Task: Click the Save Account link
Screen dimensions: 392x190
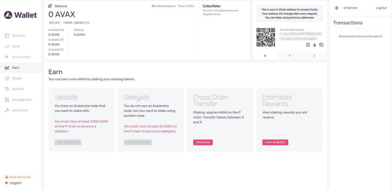Action: pos(18,177)
